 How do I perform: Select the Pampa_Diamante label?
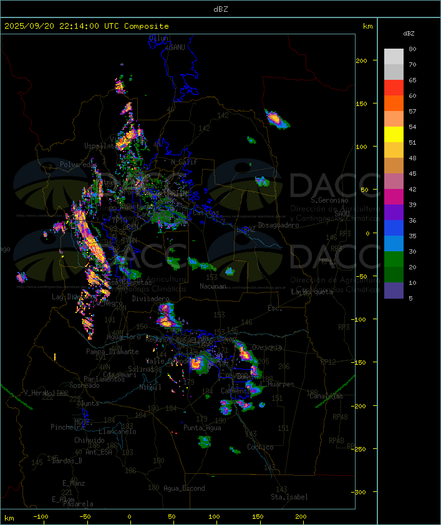tap(112, 352)
